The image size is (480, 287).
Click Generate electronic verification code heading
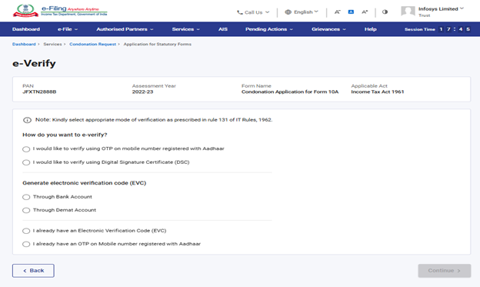pos(84,183)
